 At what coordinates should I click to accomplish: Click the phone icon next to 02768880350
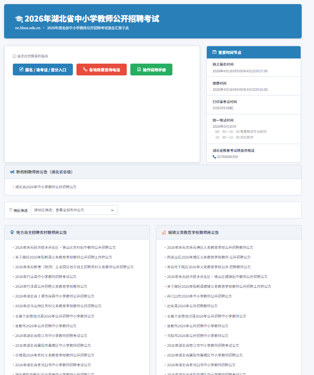(214, 156)
